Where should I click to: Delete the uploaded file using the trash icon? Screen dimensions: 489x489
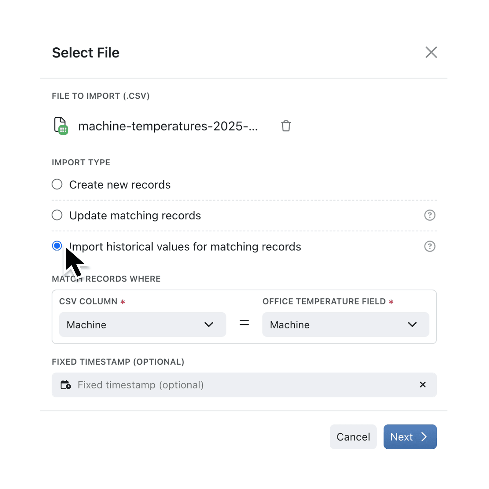286,126
